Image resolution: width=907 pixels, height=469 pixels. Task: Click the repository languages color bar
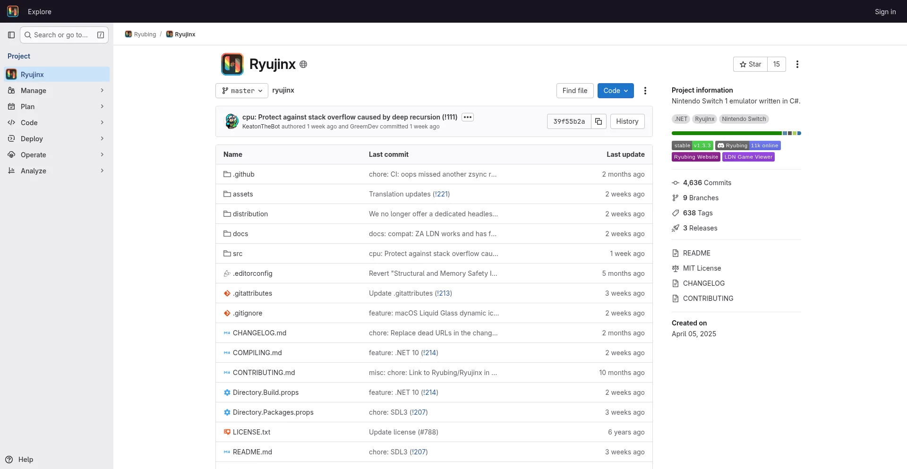point(736,133)
